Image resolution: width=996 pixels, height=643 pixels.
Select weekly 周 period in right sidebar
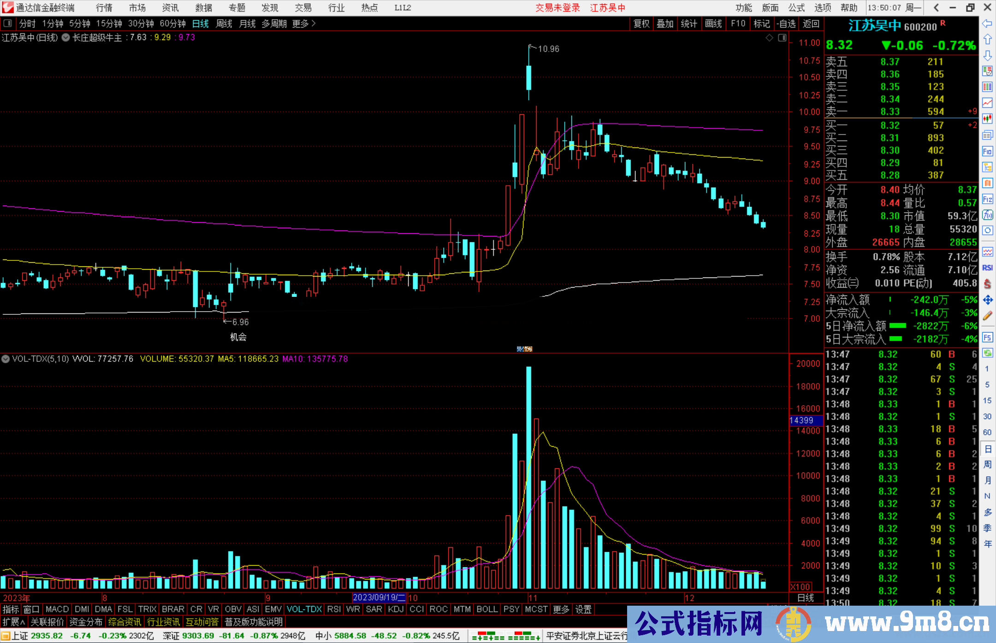tap(987, 464)
